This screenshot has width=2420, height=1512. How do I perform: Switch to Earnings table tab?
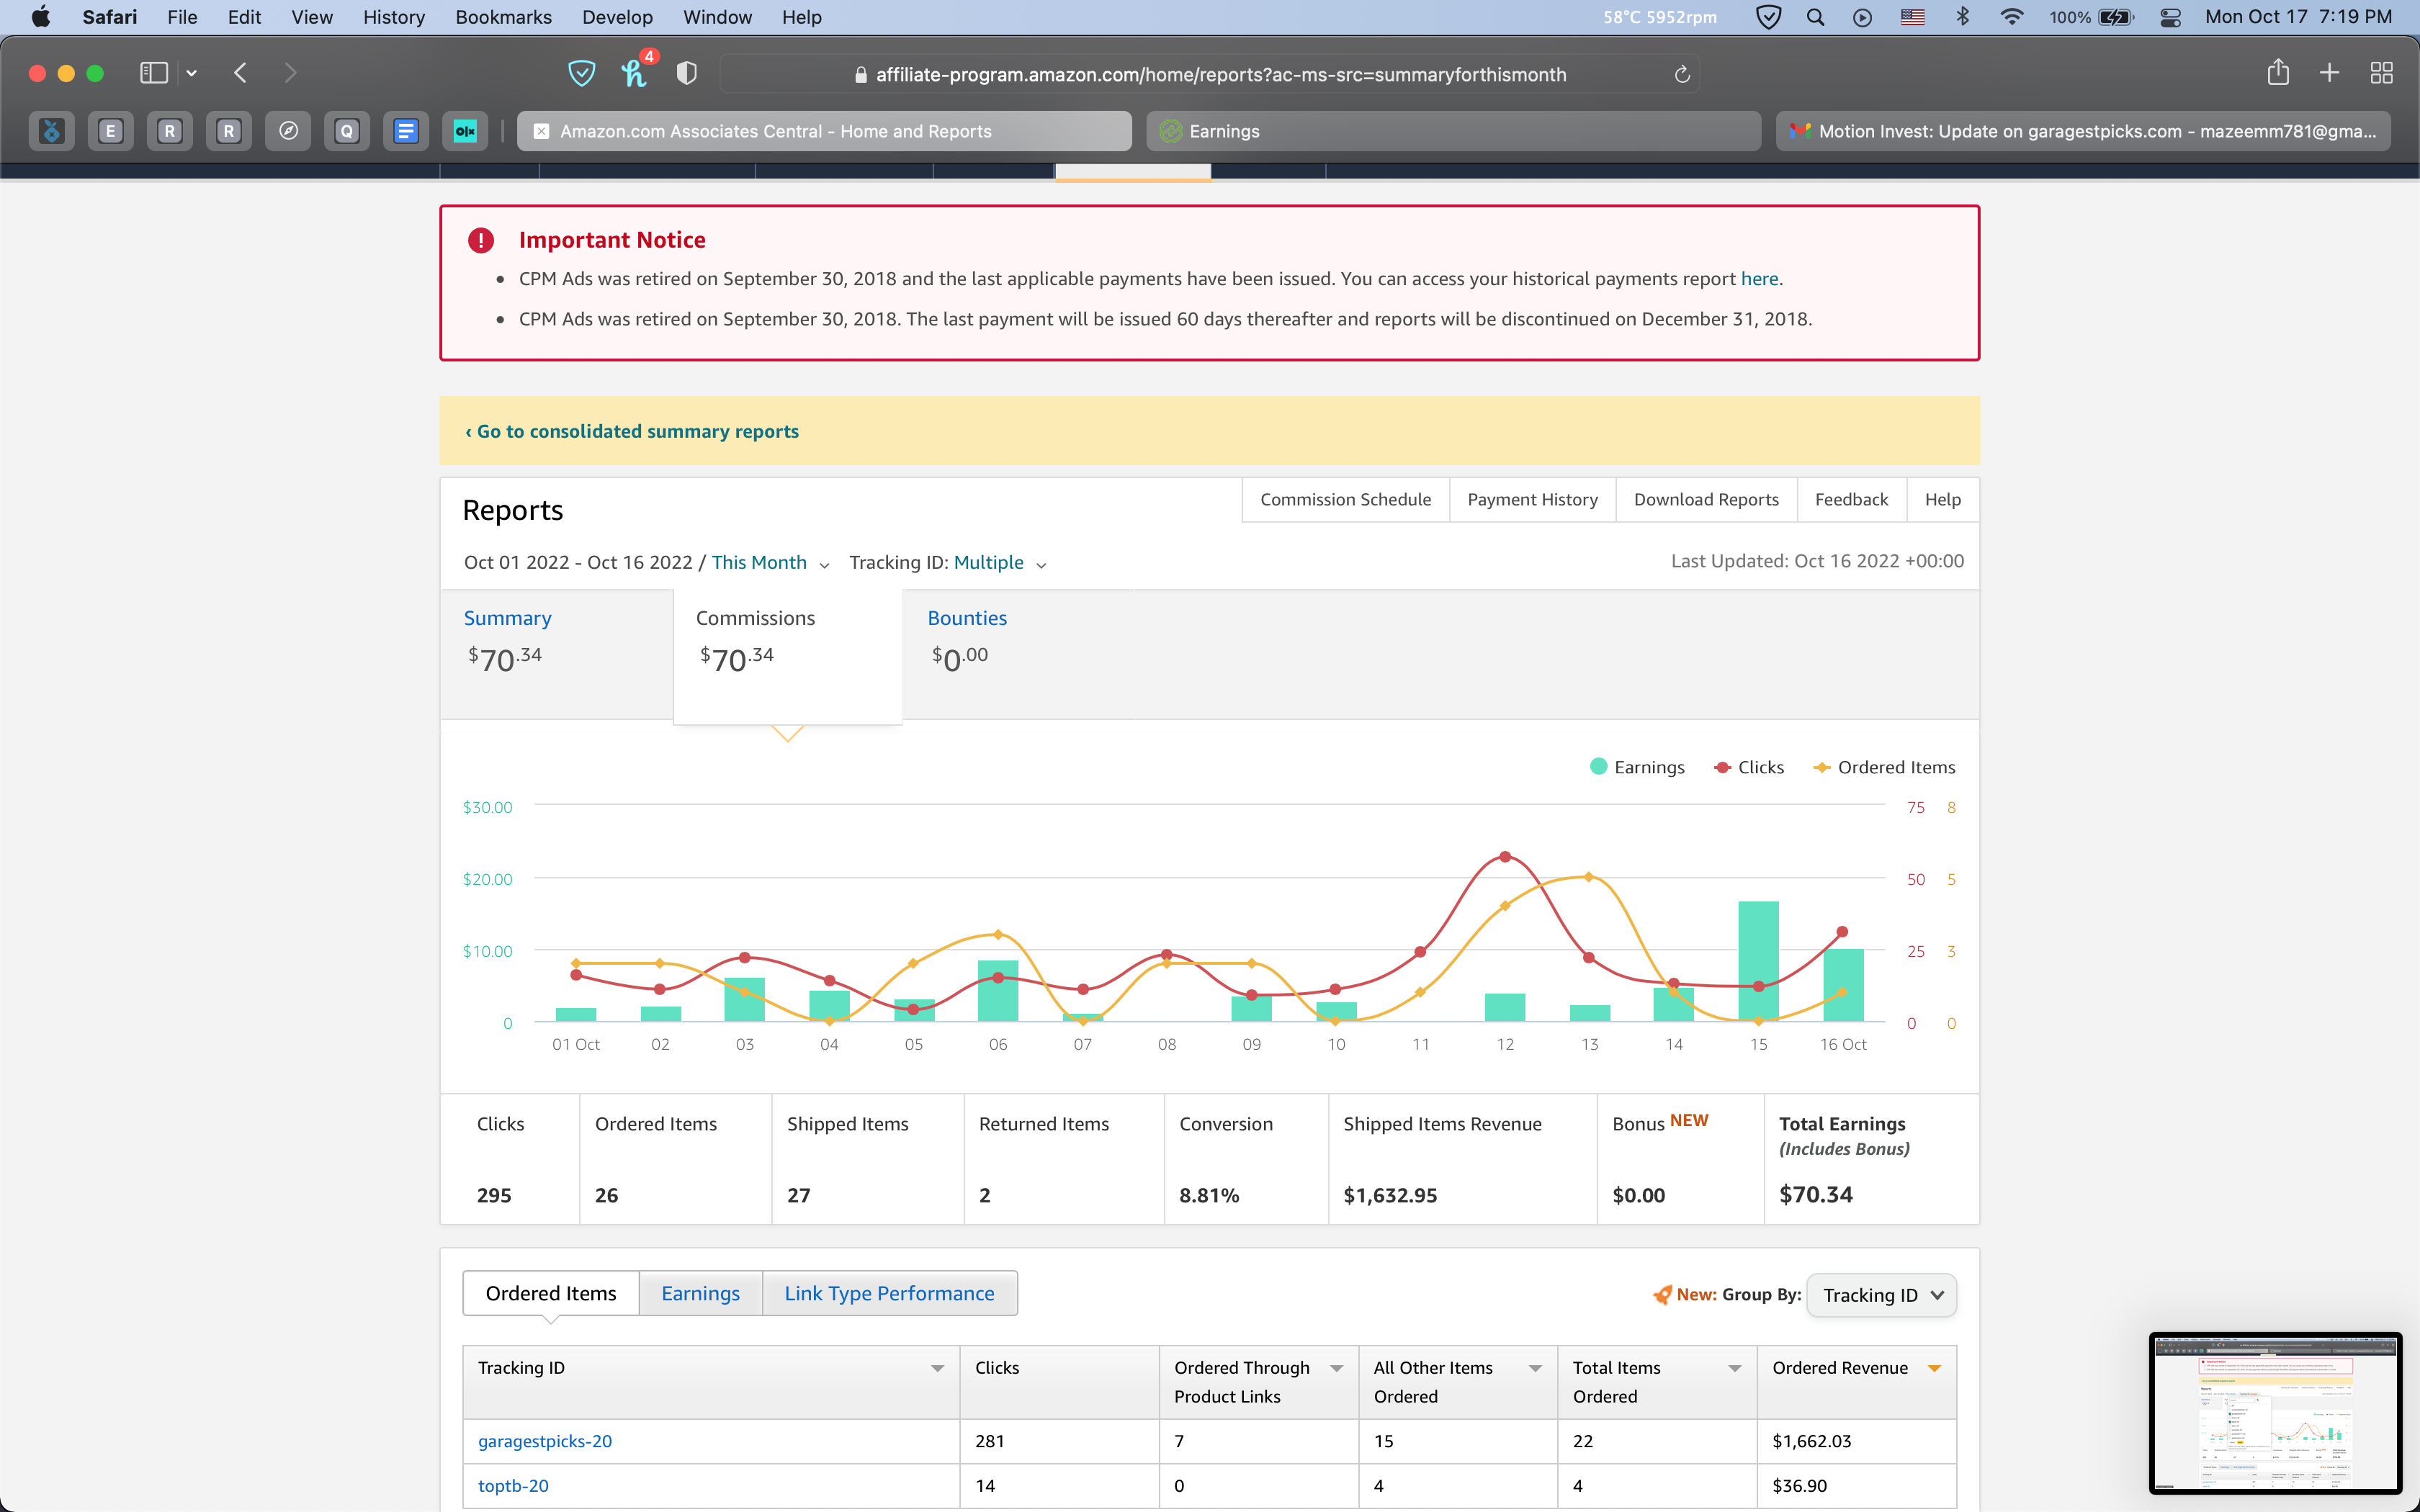pos(700,1294)
